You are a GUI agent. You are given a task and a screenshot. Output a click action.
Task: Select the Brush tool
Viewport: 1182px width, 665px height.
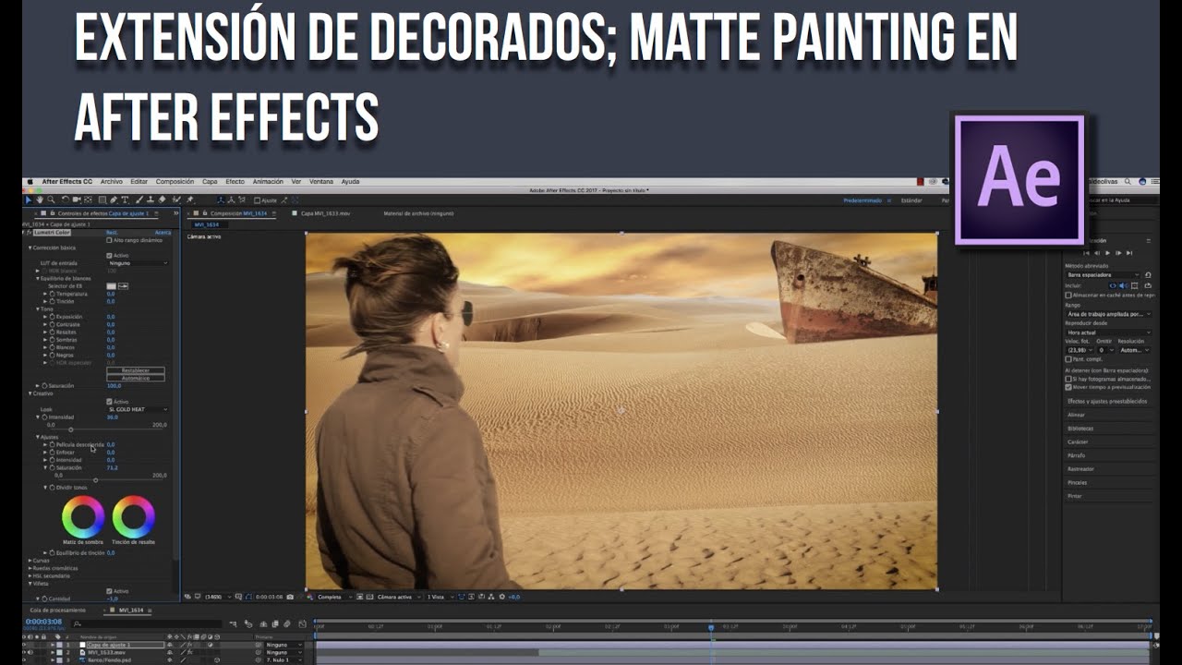[139, 199]
